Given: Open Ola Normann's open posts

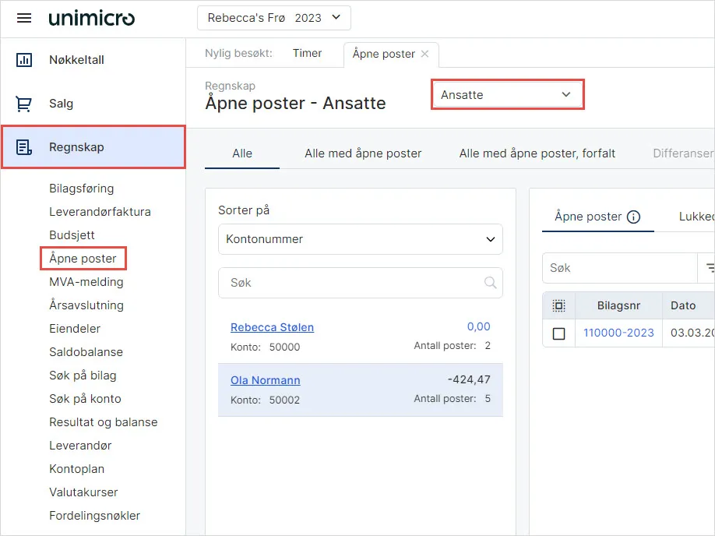Looking at the screenshot, I should point(265,380).
